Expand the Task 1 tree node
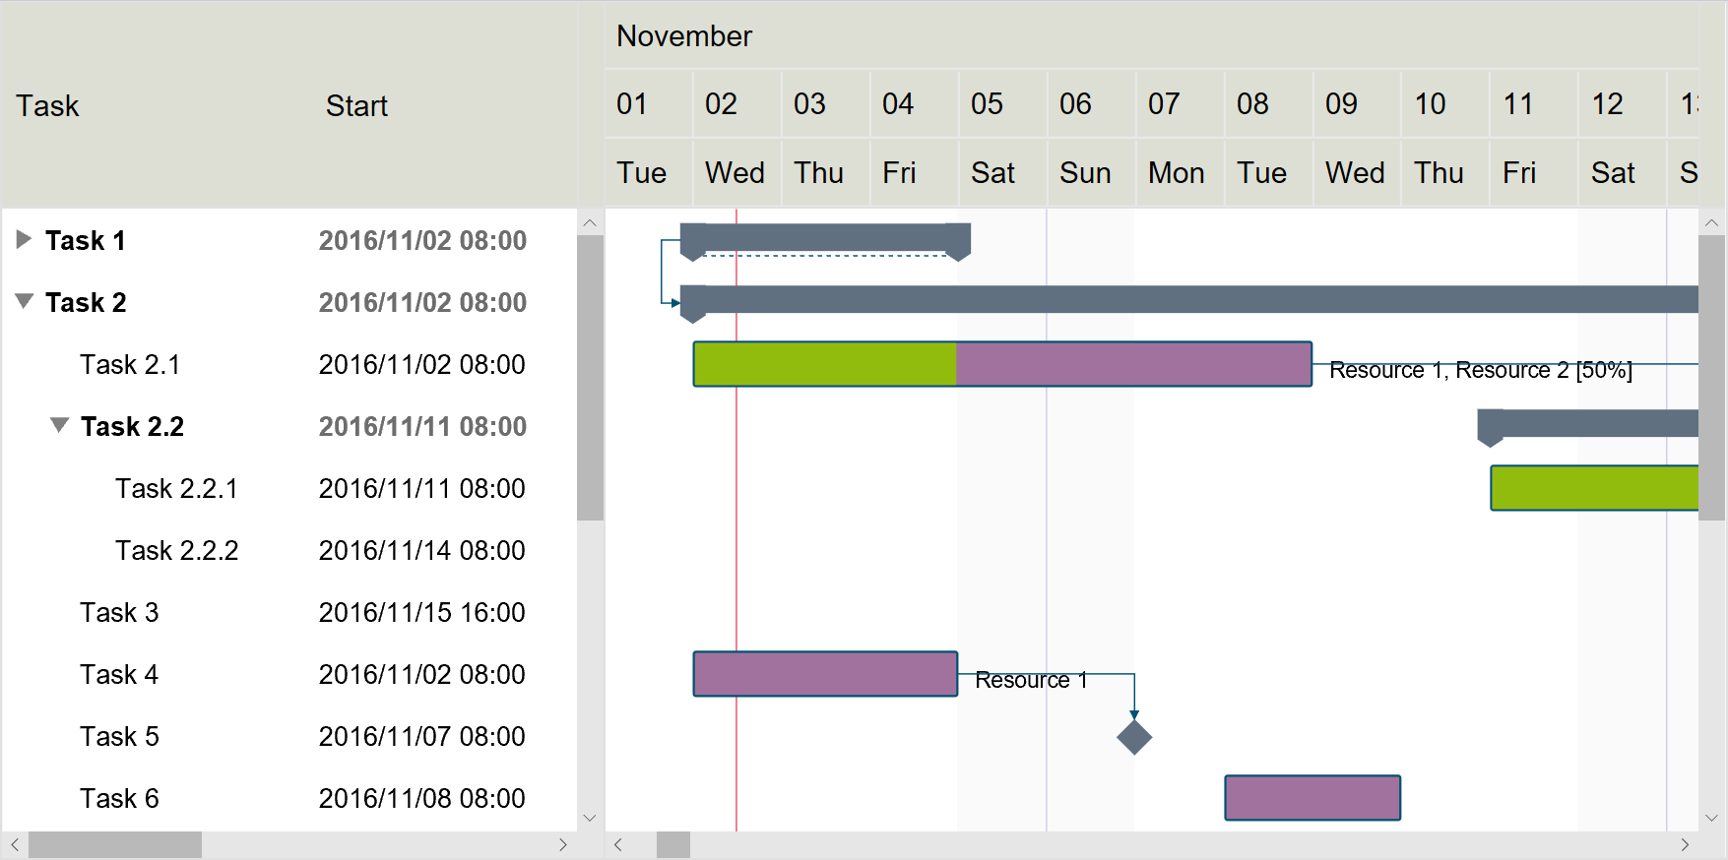1728x860 pixels. coord(23,239)
